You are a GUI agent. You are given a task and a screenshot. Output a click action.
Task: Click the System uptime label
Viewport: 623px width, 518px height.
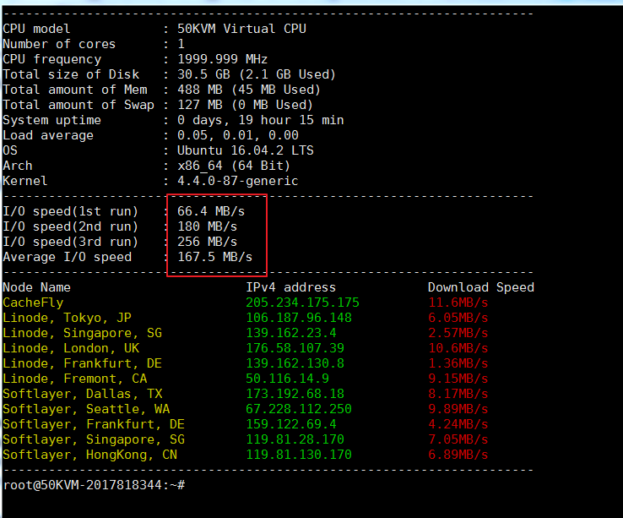point(51,120)
